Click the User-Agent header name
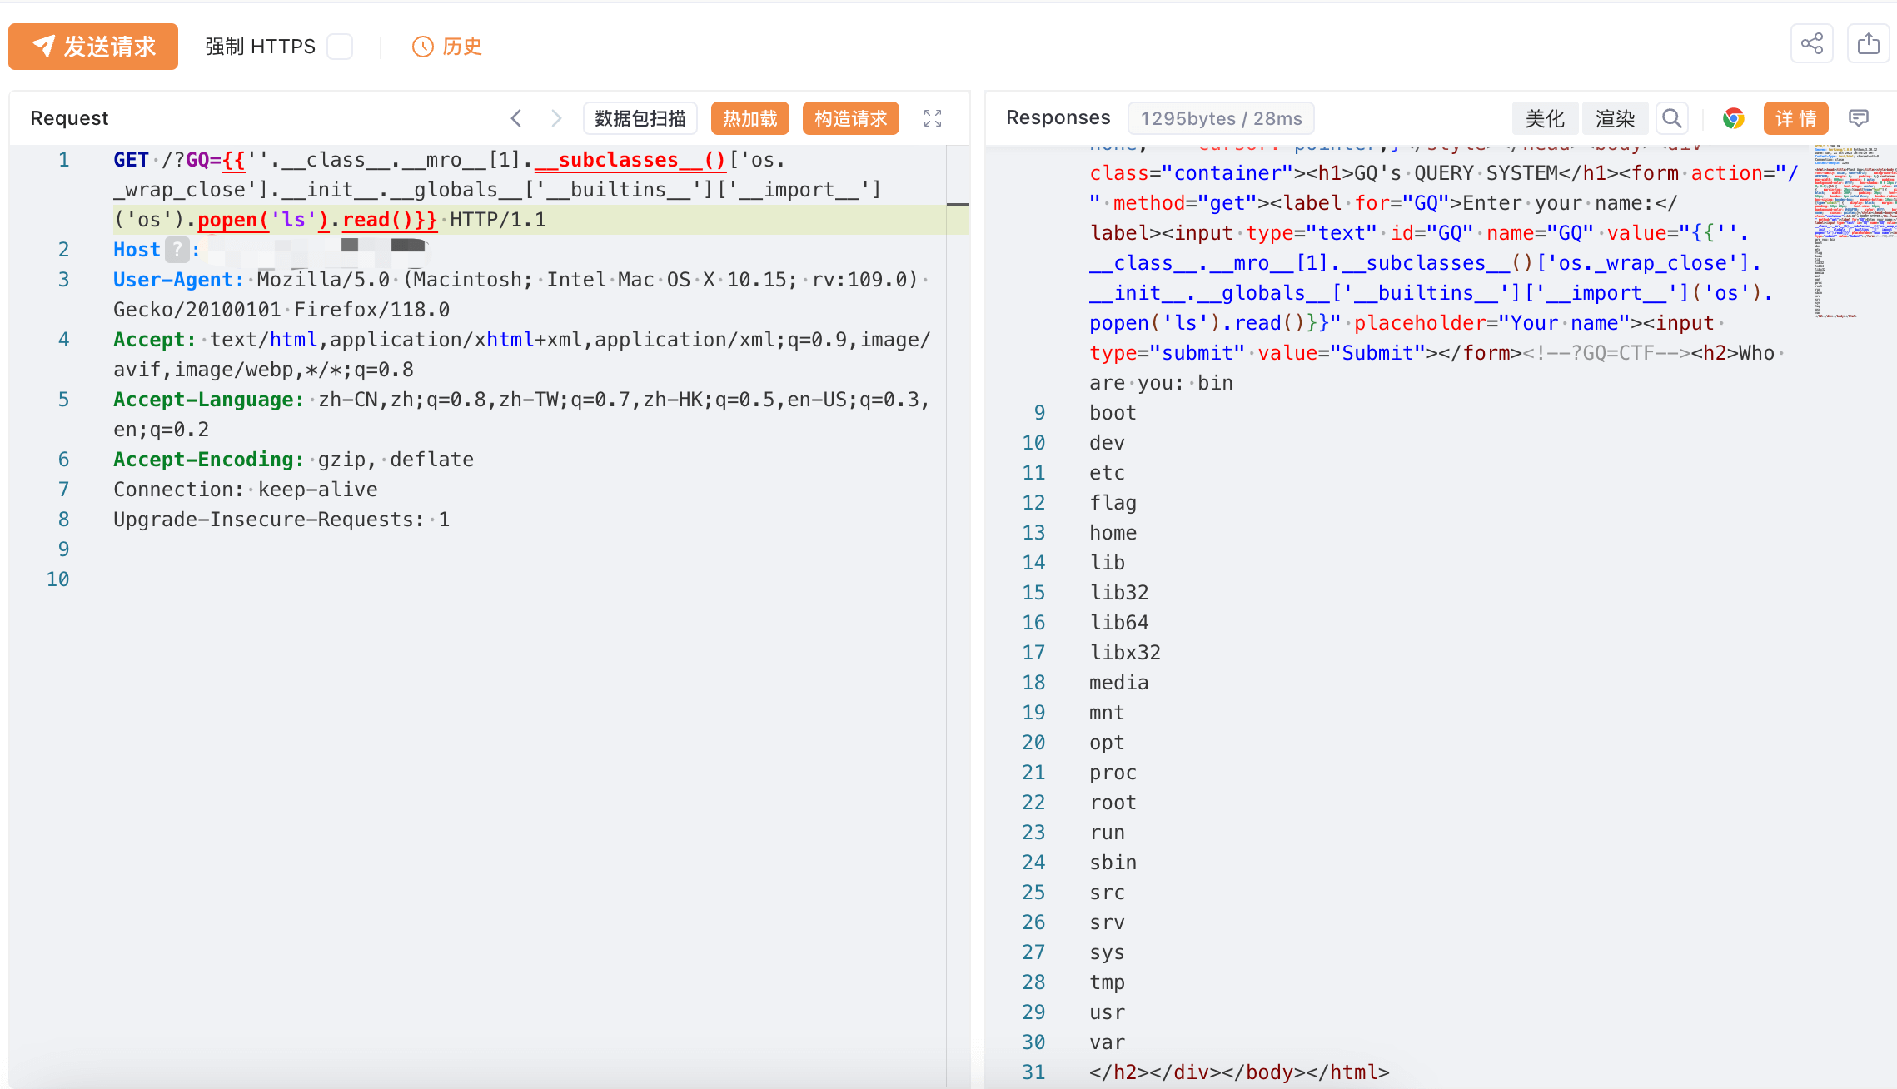Screen dimensions: 1897x1089 pyautogui.click(x=178, y=280)
